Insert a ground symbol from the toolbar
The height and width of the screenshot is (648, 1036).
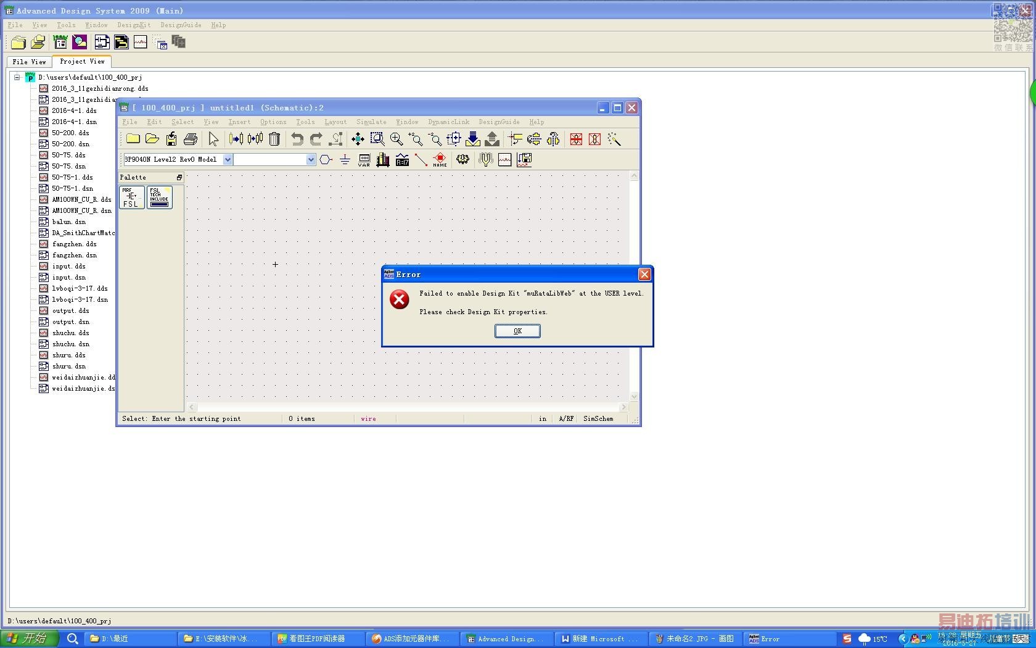(345, 160)
